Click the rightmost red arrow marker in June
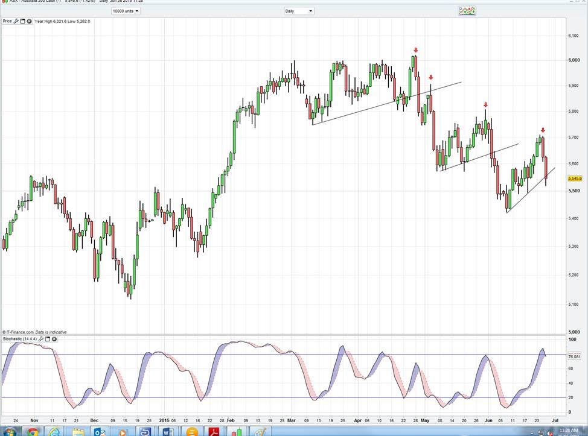 (x=543, y=130)
